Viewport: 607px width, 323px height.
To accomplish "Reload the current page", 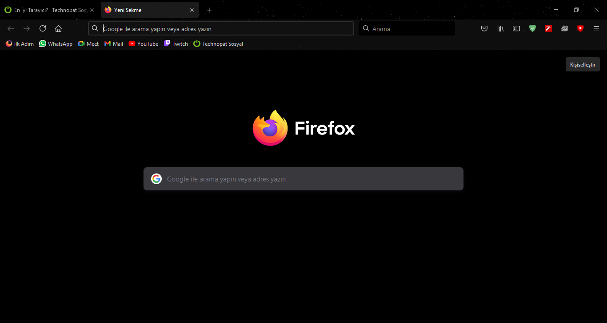I will 43,28.
